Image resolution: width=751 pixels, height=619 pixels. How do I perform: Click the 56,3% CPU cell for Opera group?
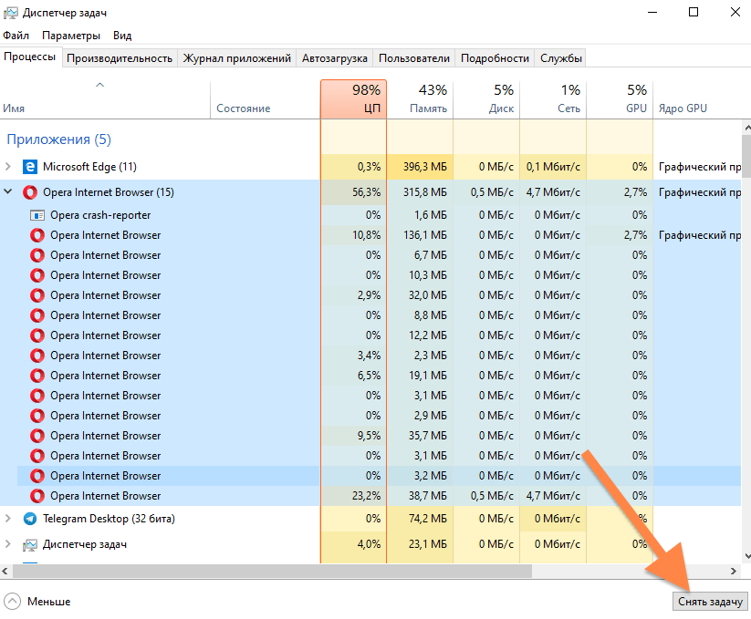pyautogui.click(x=353, y=192)
